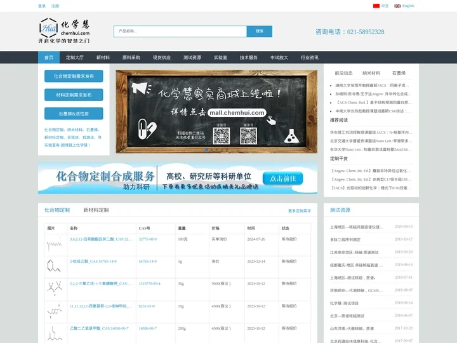Open the 行业资讯 nav item
Screen dimensions: 457x343
pyautogui.click(x=310, y=57)
